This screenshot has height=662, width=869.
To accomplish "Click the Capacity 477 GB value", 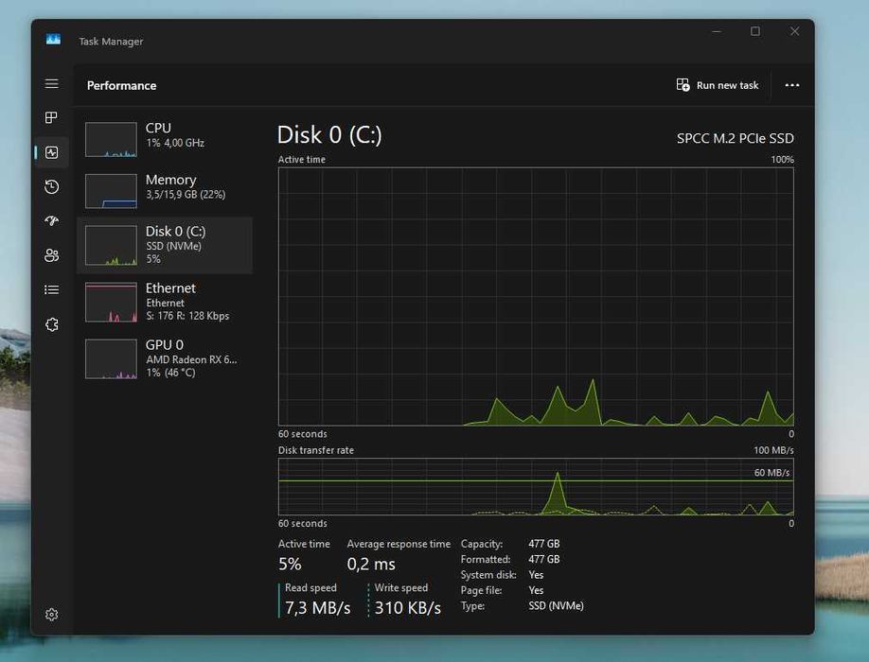I will [543, 544].
